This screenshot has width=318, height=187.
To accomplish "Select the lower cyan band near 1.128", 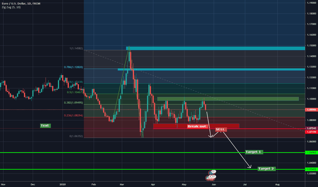I will [211, 70].
